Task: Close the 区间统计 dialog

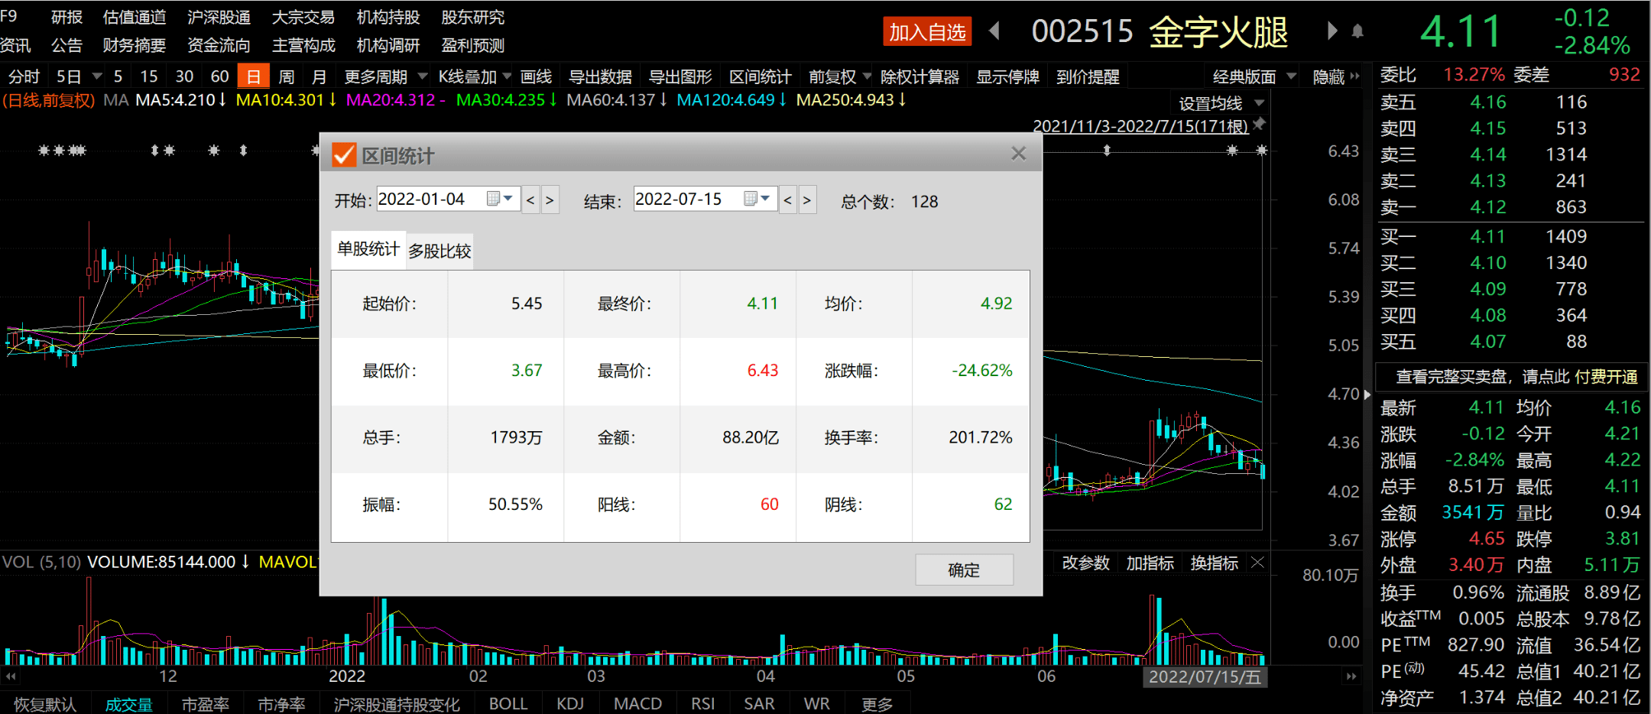Action: [x=1018, y=154]
